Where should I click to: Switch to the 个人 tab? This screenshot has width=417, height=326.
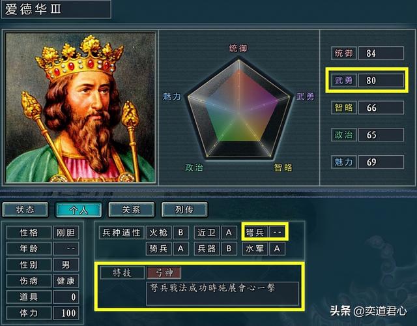click(78, 210)
